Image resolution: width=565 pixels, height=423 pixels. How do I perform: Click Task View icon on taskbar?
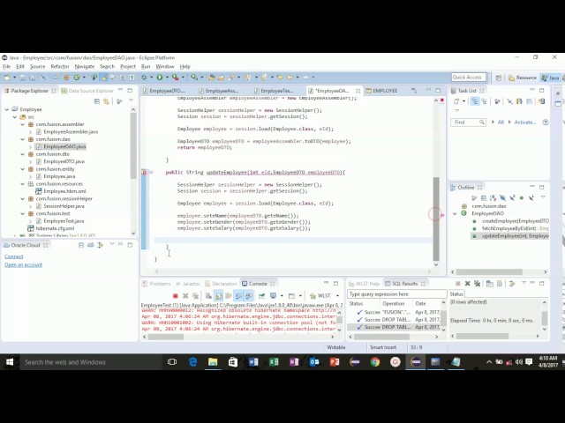tap(172, 362)
